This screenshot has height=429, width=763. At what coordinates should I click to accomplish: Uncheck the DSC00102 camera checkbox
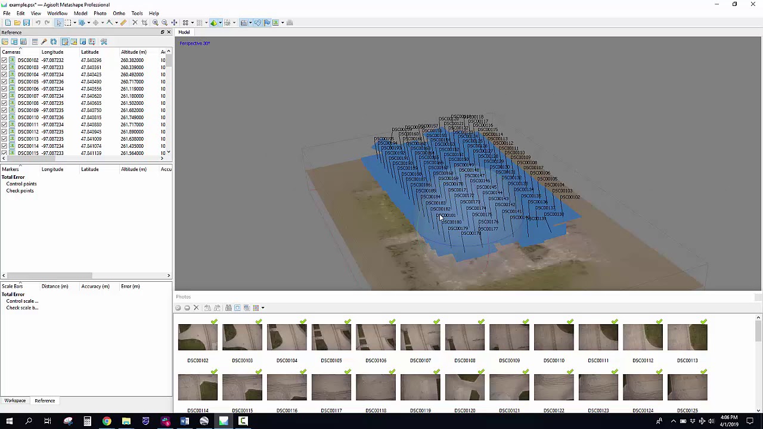coord(4,60)
